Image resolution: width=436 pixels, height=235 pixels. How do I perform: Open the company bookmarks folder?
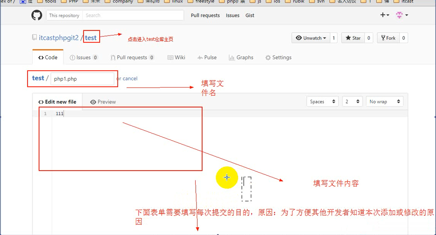point(119,1)
